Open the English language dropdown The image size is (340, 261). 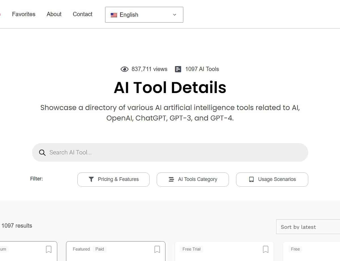pyautogui.click(x=144, y=15)
